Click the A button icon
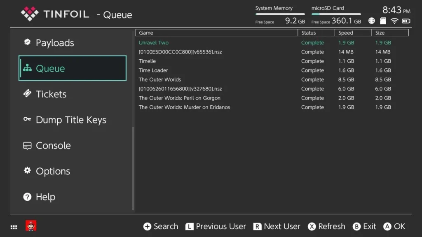Screen dimensions: 422x237 [387, 227]
